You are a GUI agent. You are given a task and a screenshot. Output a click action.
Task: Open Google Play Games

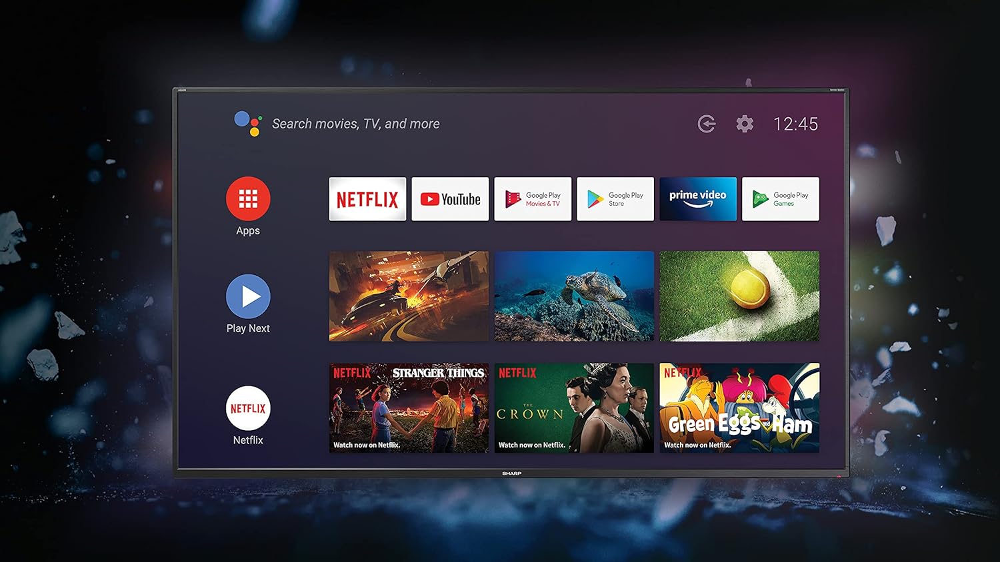(x=780, y=198)
